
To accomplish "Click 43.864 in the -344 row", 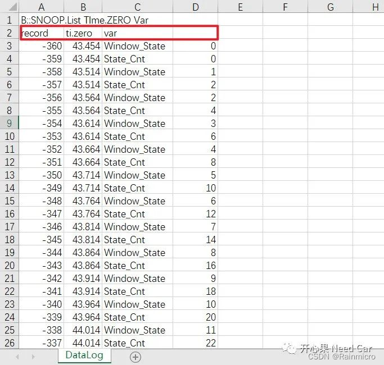I will point(83,252).
